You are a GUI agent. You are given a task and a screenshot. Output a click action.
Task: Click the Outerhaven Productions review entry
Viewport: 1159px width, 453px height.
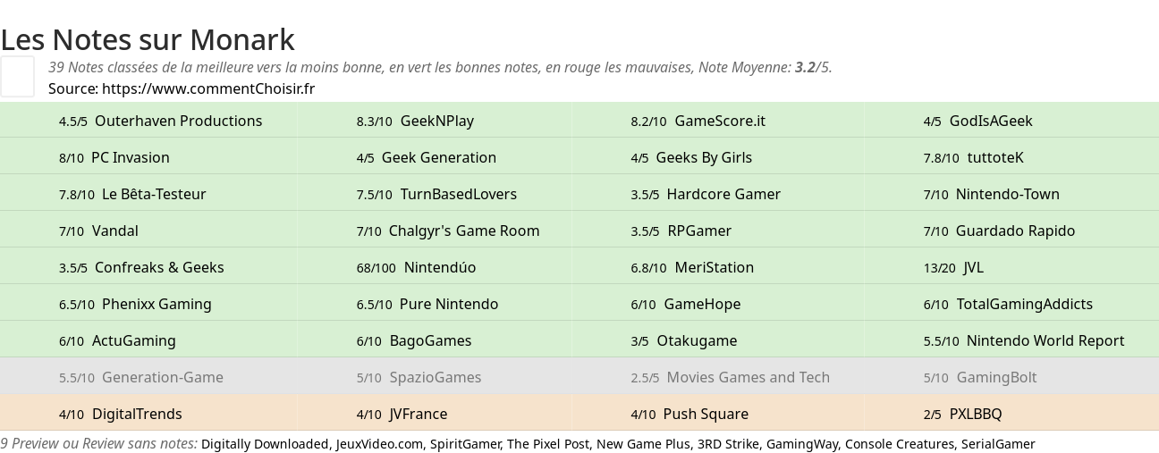(x=161, y=121)
